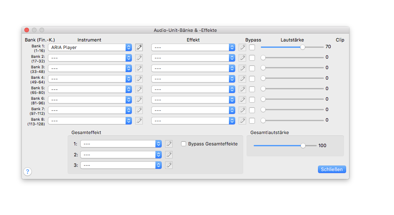Open the Bank 7 effect dropdown

(x=193, y=110)
